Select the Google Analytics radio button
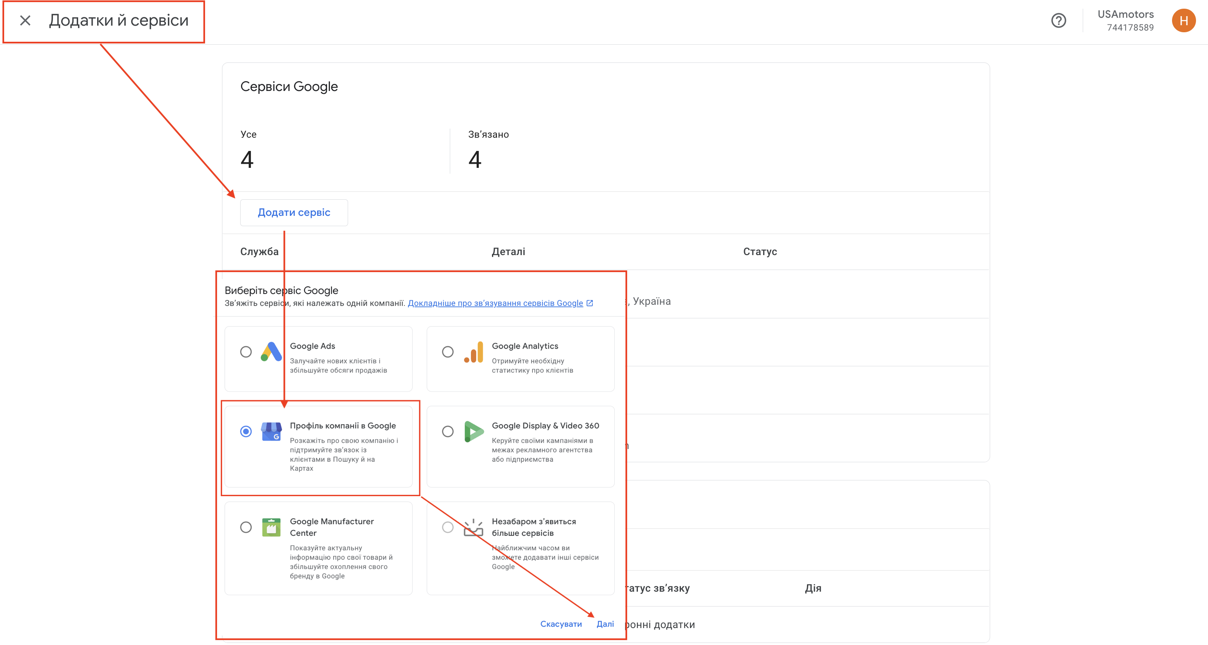1208x645 pixels. (x=448, y=352)
